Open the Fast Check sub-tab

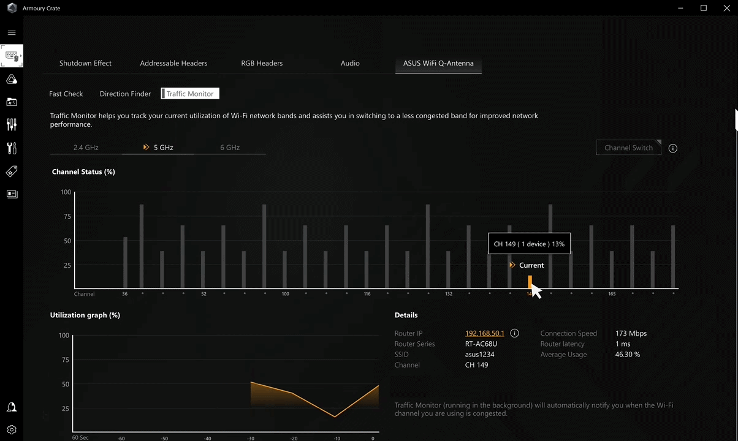click(x=66, y=94)
